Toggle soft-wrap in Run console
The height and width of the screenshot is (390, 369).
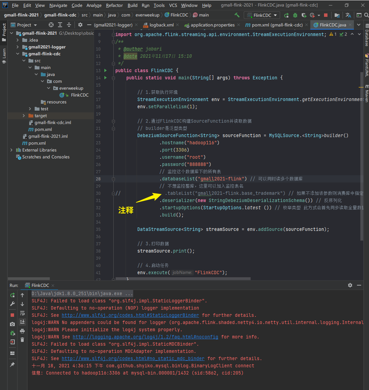[22, 313]
